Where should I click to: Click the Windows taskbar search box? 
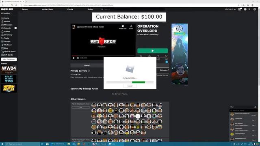point(22,144)
